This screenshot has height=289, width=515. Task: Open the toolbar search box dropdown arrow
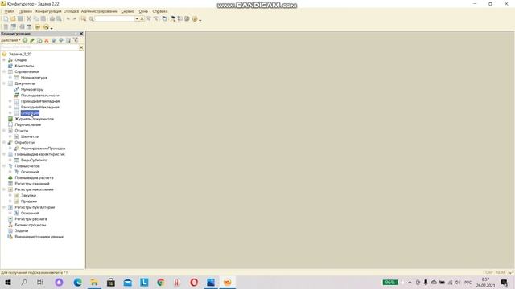click(x=137, y=19)
